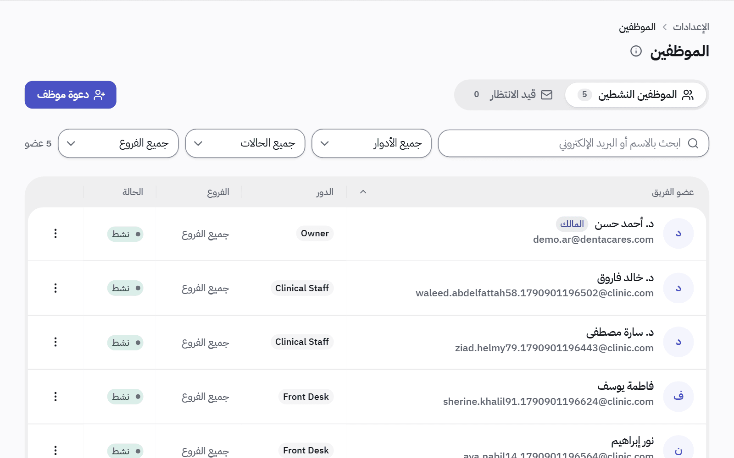The height and width of the screenshot is (458, 734).
Task: Click email sherine.khalil91.1790901196624@clinic.com
Action: 548,402
